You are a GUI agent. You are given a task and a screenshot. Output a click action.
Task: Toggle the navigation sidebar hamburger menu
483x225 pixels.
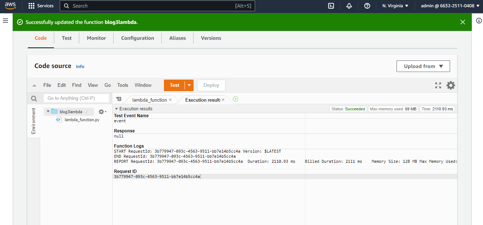coord(5,21)
